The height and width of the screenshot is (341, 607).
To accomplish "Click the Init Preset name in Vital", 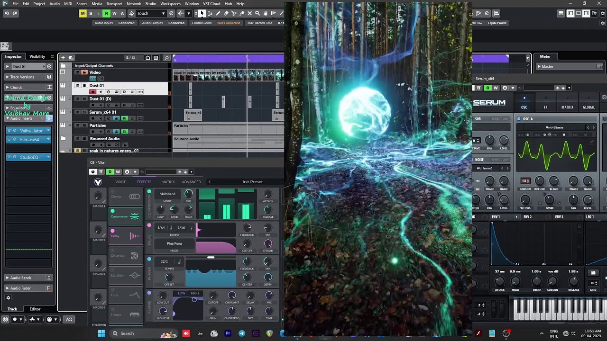I will click(x=252, y=182).
